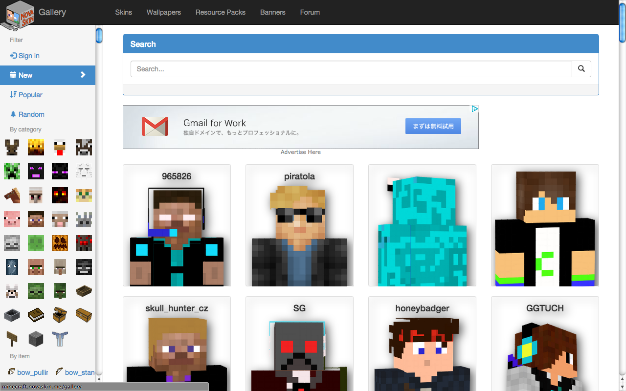Open the bow_standby item link
This screenshot has height=391, width=626.
pos(75,372)
